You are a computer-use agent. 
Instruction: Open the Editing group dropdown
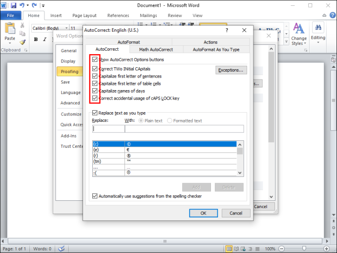pyautogui.click(x=318, y=42)
